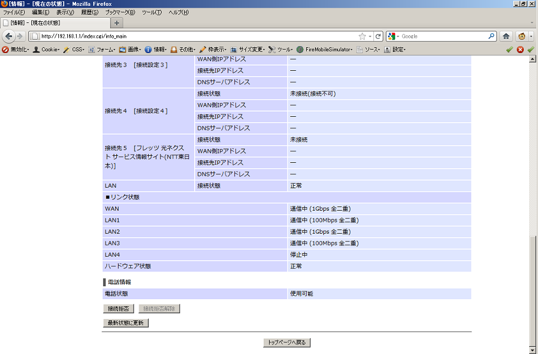The width and height of the screenshot is (538, 354).
Task: Click the monkey icon next to Home
Action: (522, 36)
